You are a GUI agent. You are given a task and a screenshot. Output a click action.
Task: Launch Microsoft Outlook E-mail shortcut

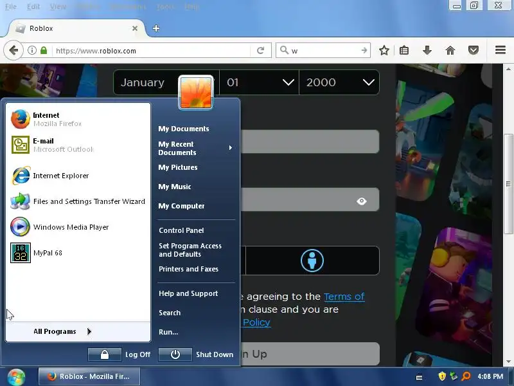pos(78,145)
